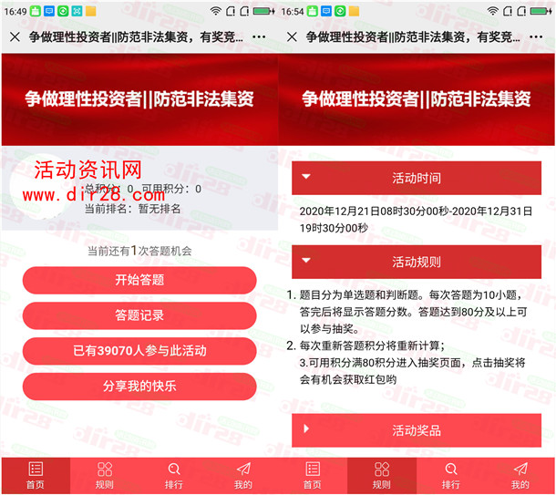
Task: Select 我的 tab on left phone
Action: pyautogui.click(x=243, y=476)
